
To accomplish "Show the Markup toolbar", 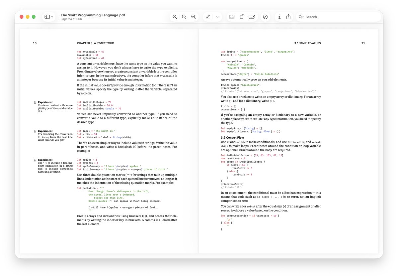I will (x=265, y=17).
